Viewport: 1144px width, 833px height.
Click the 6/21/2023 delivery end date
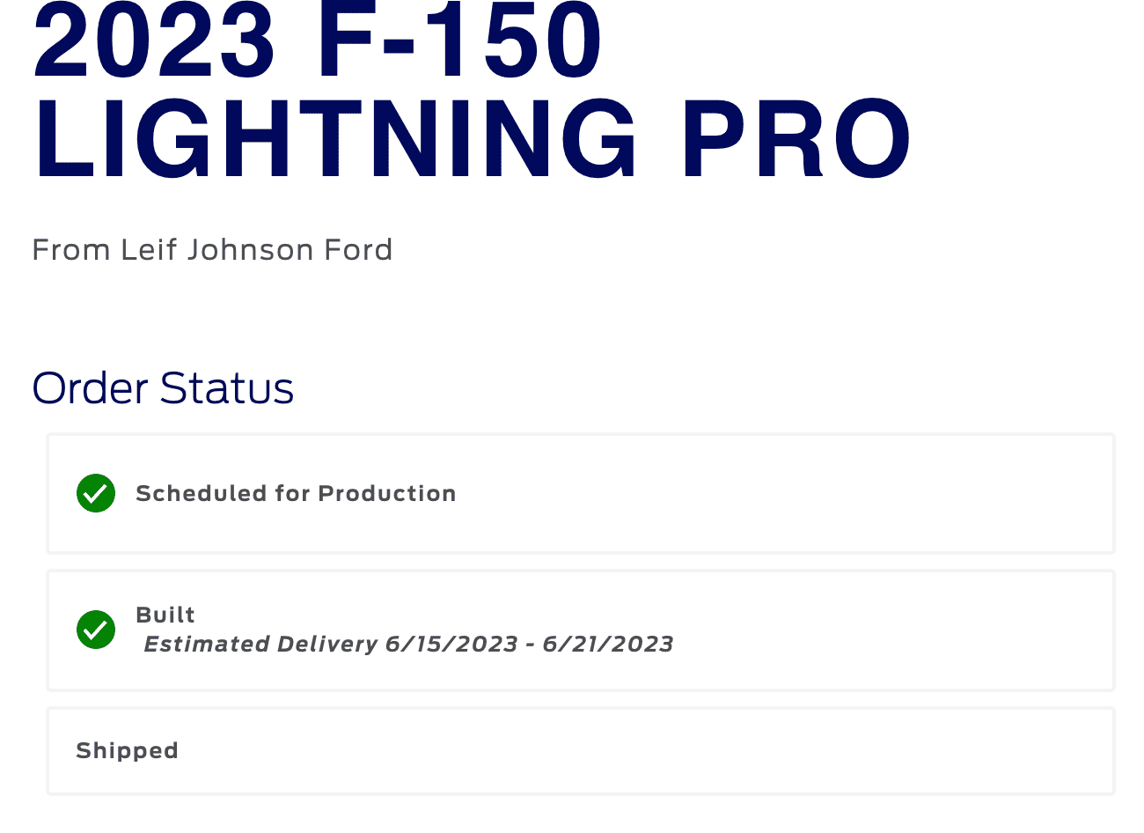(608, 645)
